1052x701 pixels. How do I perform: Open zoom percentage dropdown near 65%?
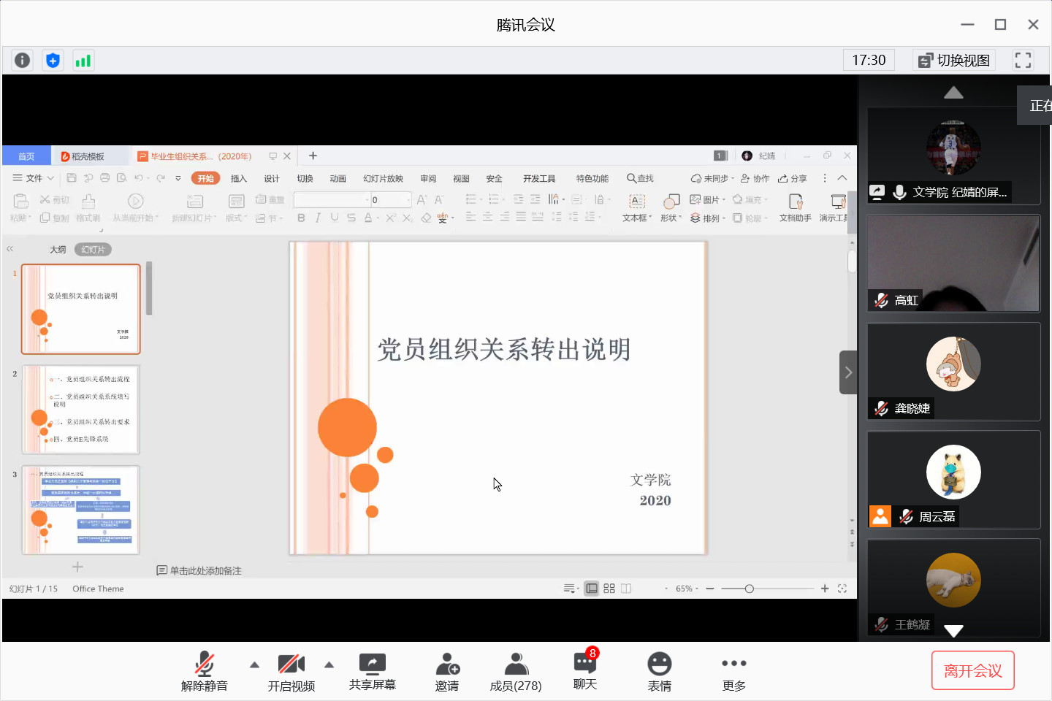tap(696, 588)
